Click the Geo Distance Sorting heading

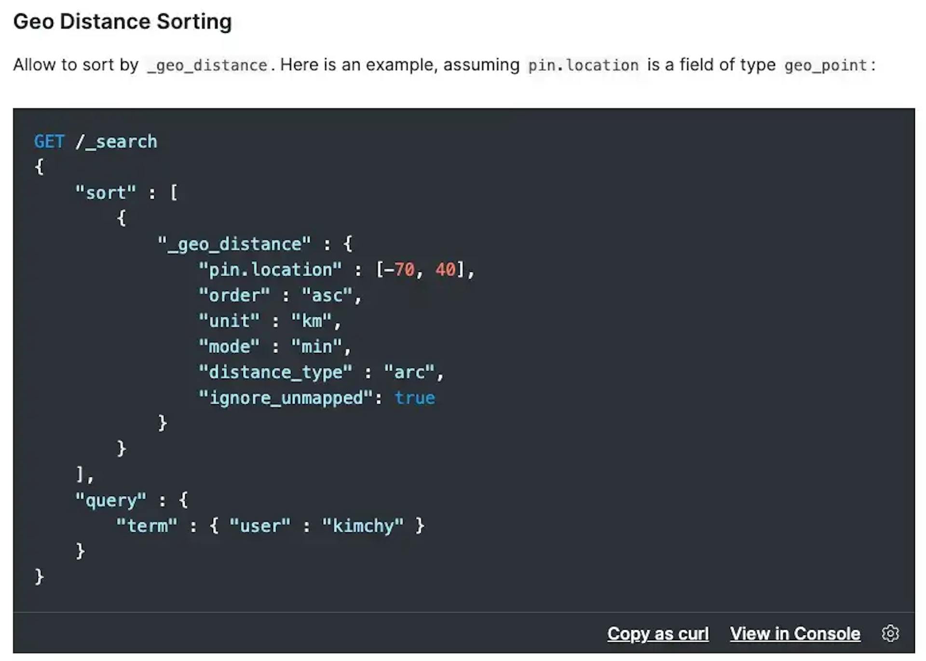pyautogui.click(x=123, y=22)
